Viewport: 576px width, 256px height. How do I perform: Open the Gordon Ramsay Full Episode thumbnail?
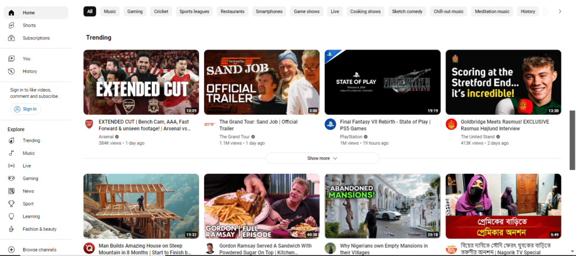(262, 206)
